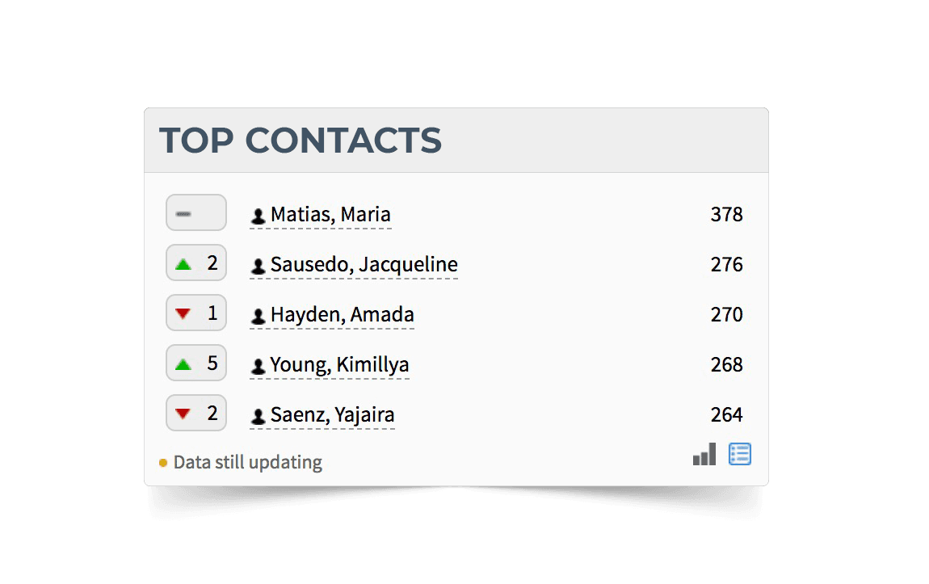Open the Hayden, Amada contact link

click(x=342, y=314)
